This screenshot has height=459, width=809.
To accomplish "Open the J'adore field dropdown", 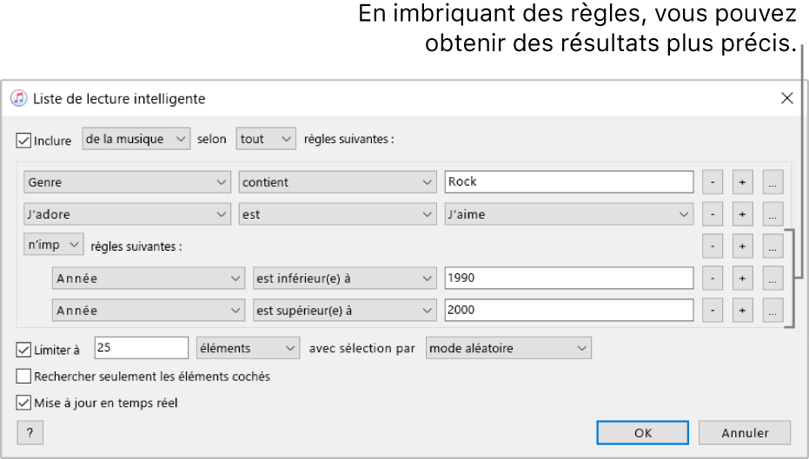I will 127,214.
